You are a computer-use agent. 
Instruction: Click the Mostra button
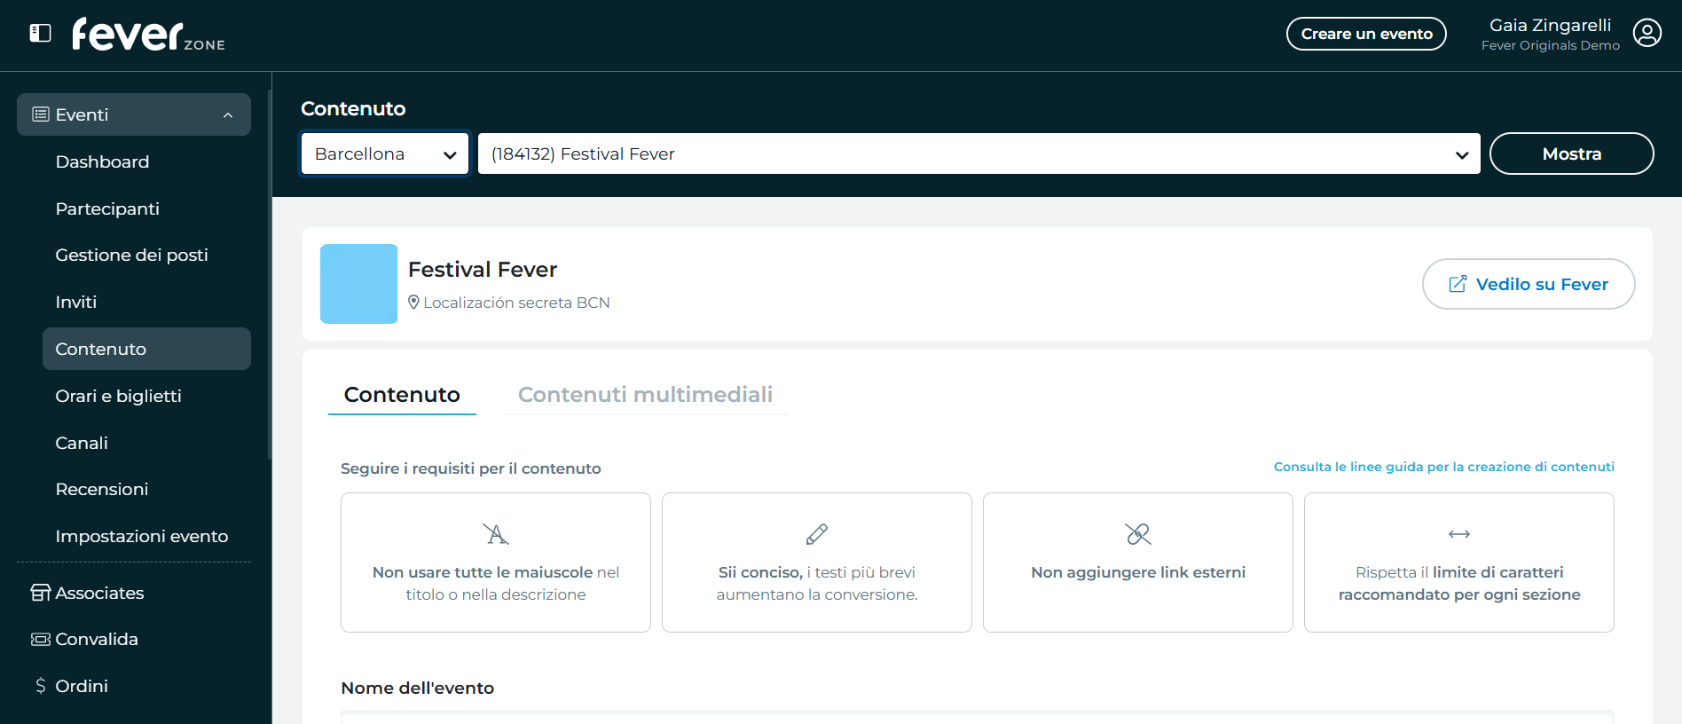click(x=1571, y=153)
